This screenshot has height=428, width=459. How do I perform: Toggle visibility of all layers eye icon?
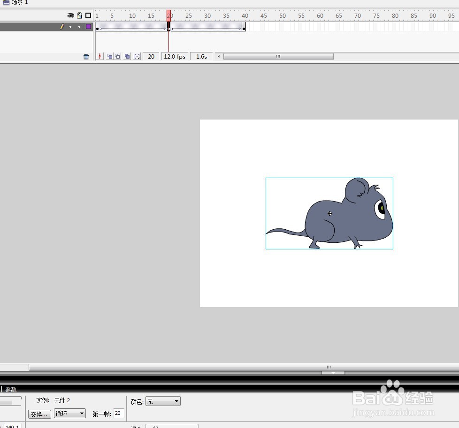70,15
